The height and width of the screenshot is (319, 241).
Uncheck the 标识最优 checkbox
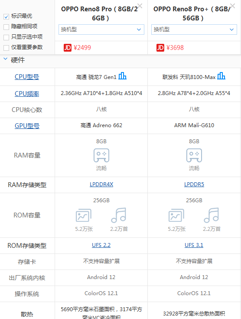[7, 16]
